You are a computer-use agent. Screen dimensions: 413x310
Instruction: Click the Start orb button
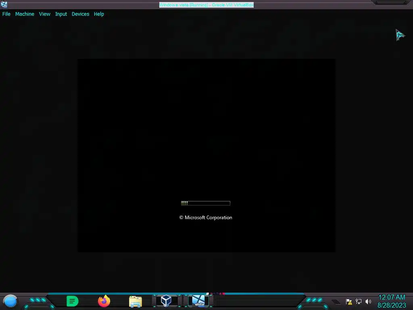pyautogui.click(x=10, y=301)
